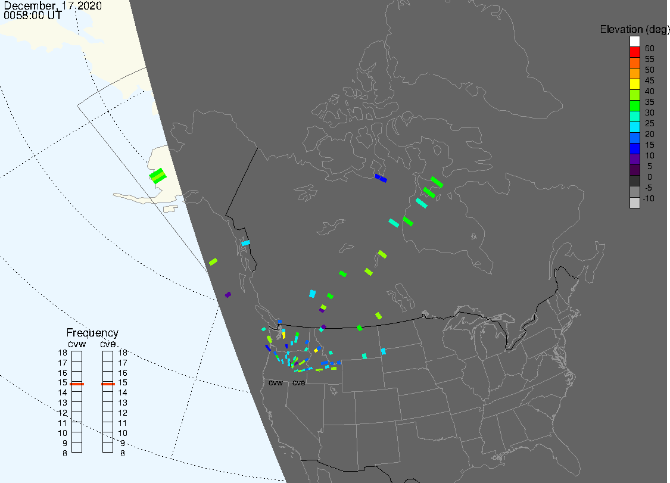Select the light gray swatch below -10

click(x=634, y=202)
